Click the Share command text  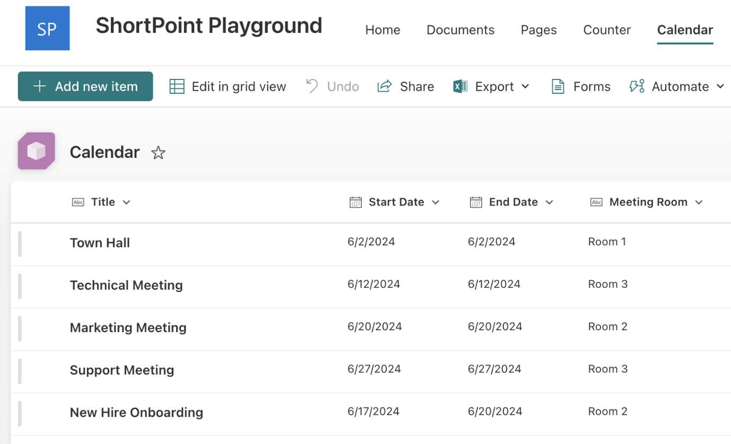417,86
